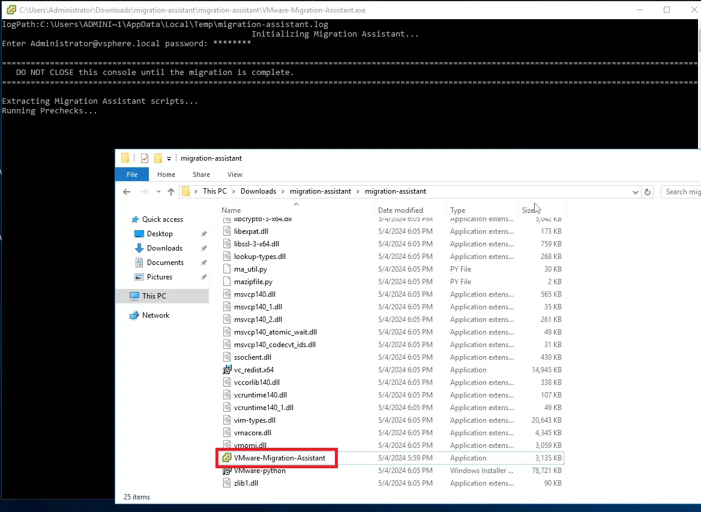Click the Properties icon in the Quick Access Toolbar
This screenshot has height=512, width=701.
point(144,158)
